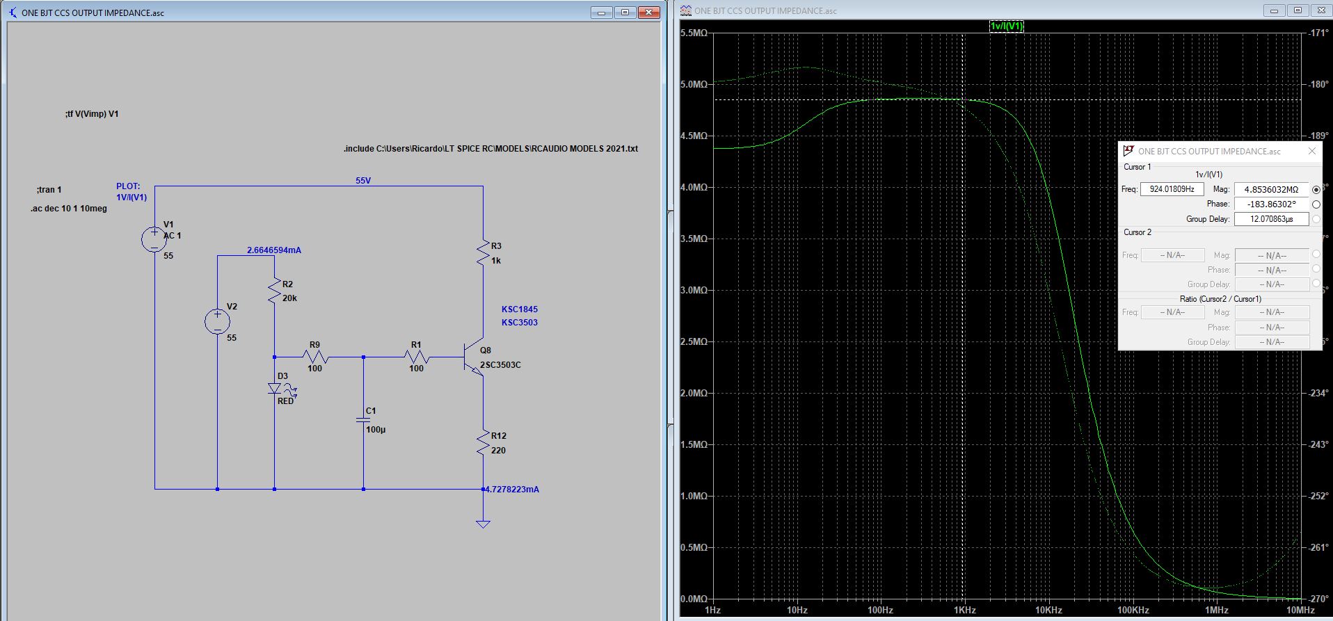The height and width of the screenshot is (621, 1333).
Task: Click the 55V net label
Action: (363, 181)
